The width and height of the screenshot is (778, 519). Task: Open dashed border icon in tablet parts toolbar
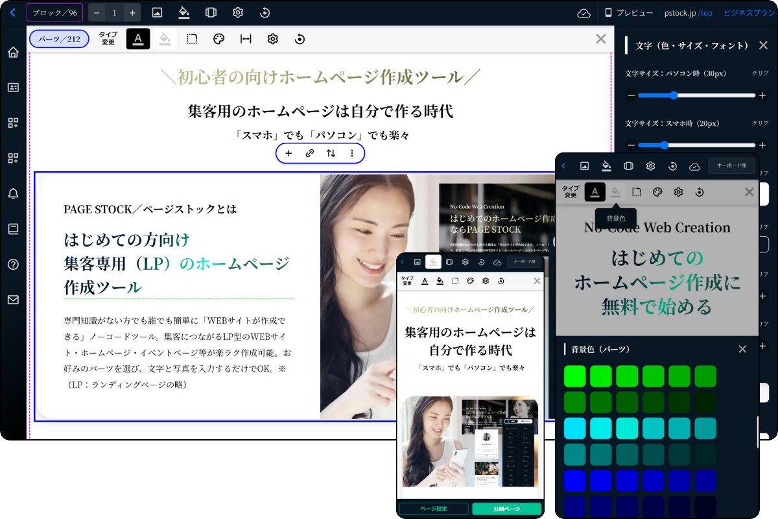tap(637, 192)
